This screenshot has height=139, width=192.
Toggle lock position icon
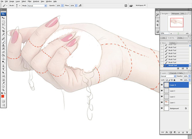[x=172, y=80]
